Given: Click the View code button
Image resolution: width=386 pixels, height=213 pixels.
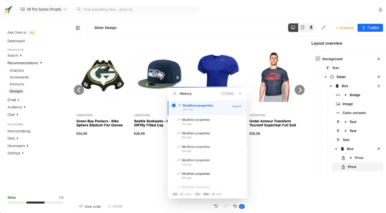Looking at the screenshot, I should (x=90, y=206).
